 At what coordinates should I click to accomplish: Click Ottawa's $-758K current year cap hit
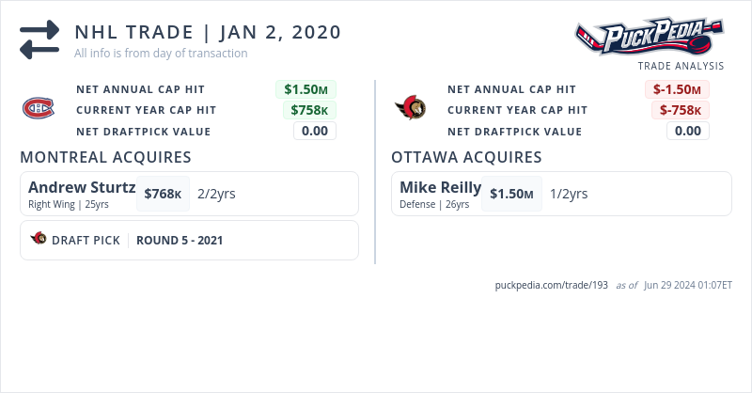pos(680,110)
